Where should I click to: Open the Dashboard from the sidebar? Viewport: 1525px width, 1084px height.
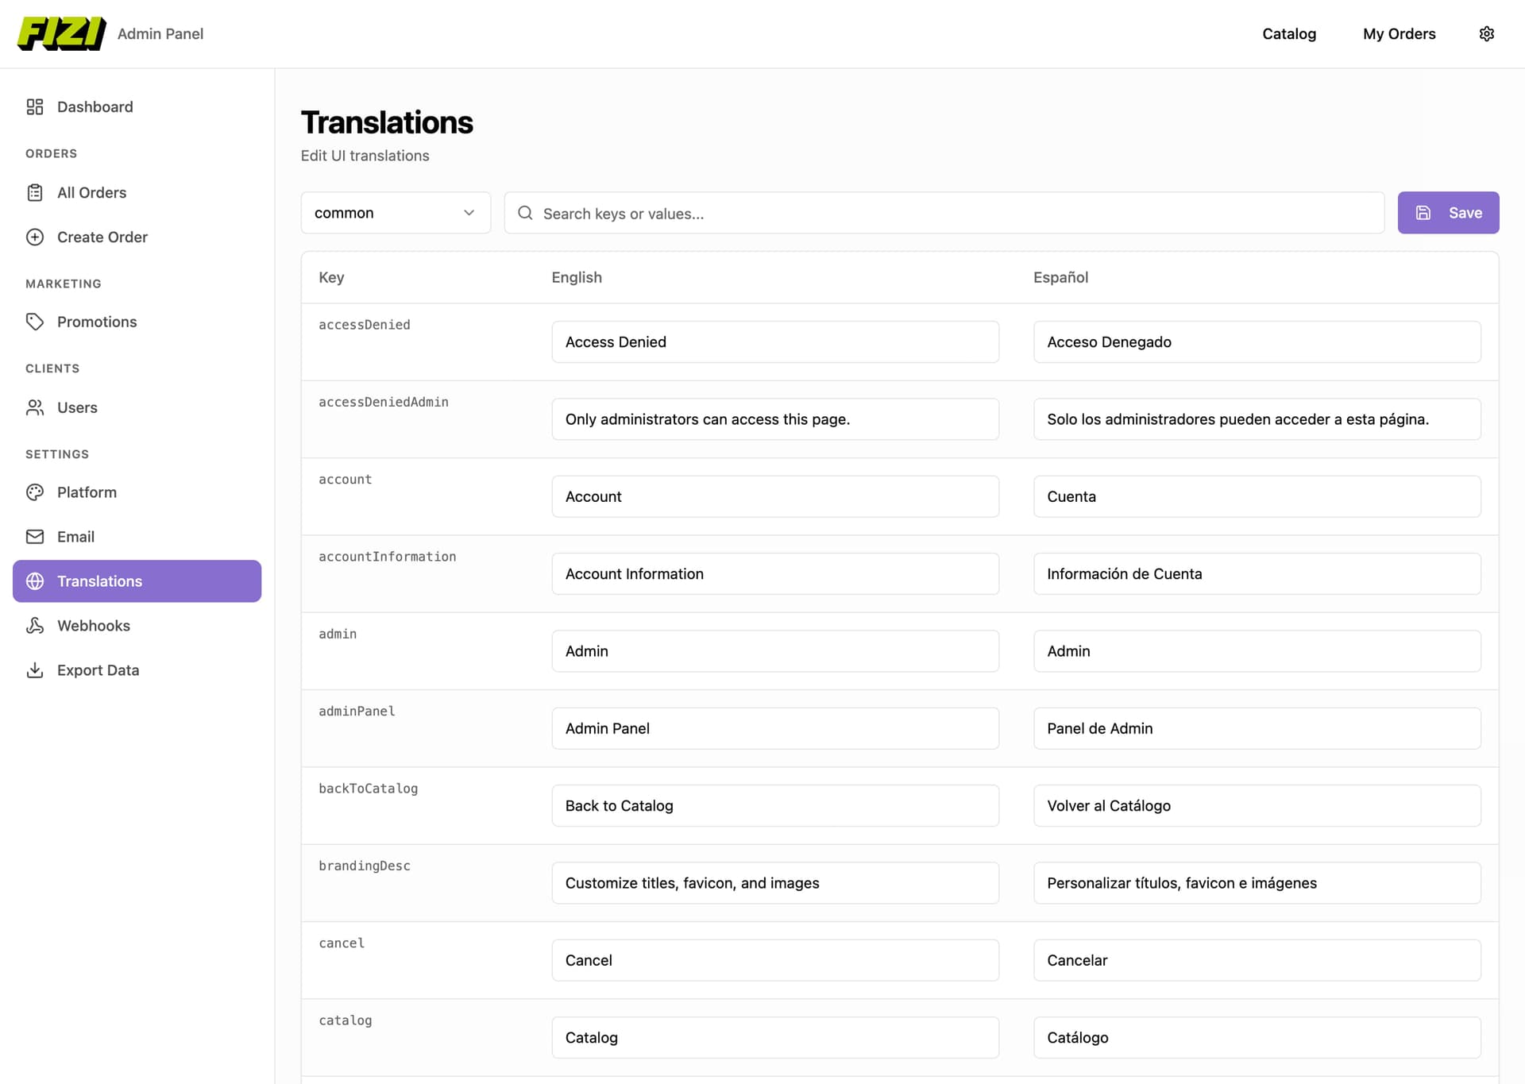pos(95,106)
